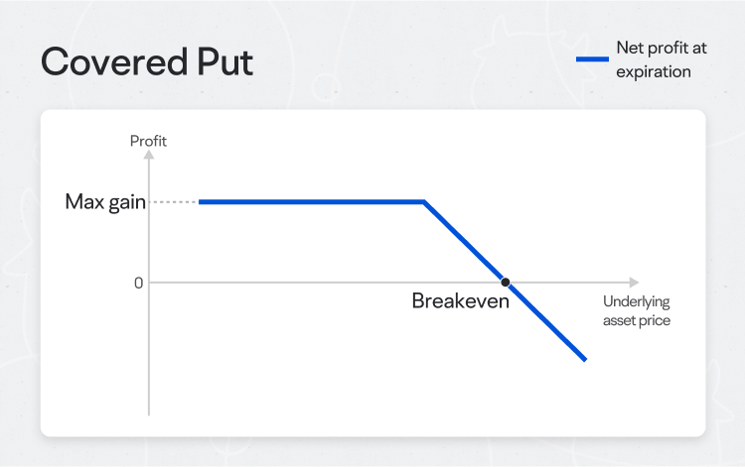Click the vertical gray axis below zero

pyautogui.click(x=149, y=349)
